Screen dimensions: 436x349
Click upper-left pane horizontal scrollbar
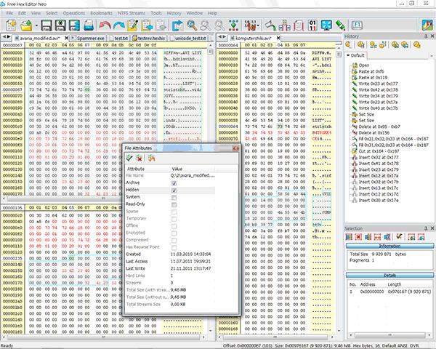[104, 198]
